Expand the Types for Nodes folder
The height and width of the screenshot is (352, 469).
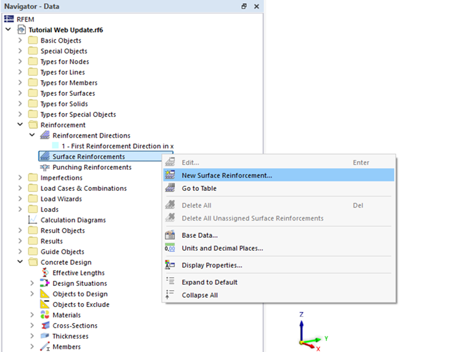pos(20,61)
